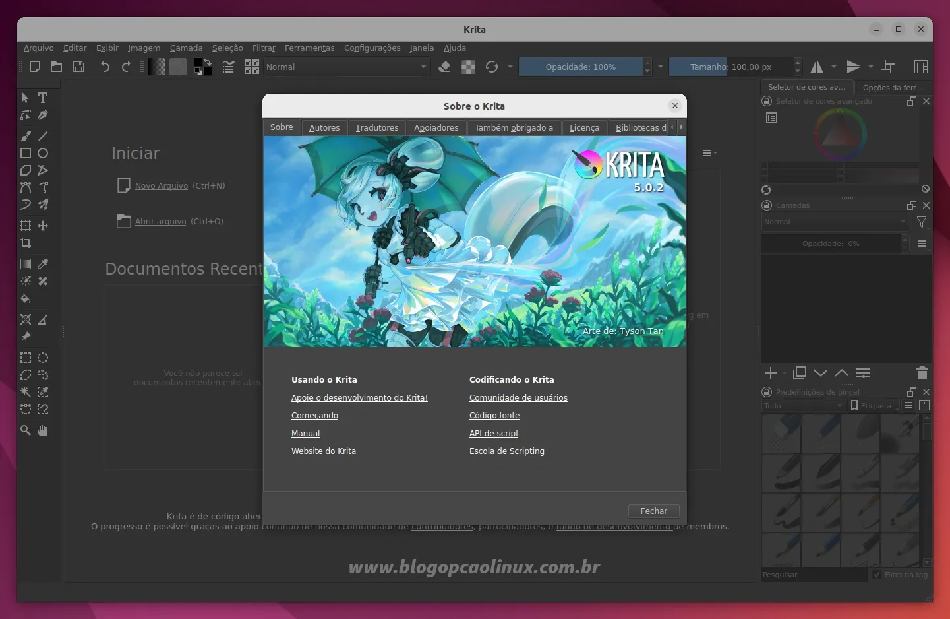Click the first brush preset thumbnail
This screenshot has width=950, height=619.
[781, 434]
